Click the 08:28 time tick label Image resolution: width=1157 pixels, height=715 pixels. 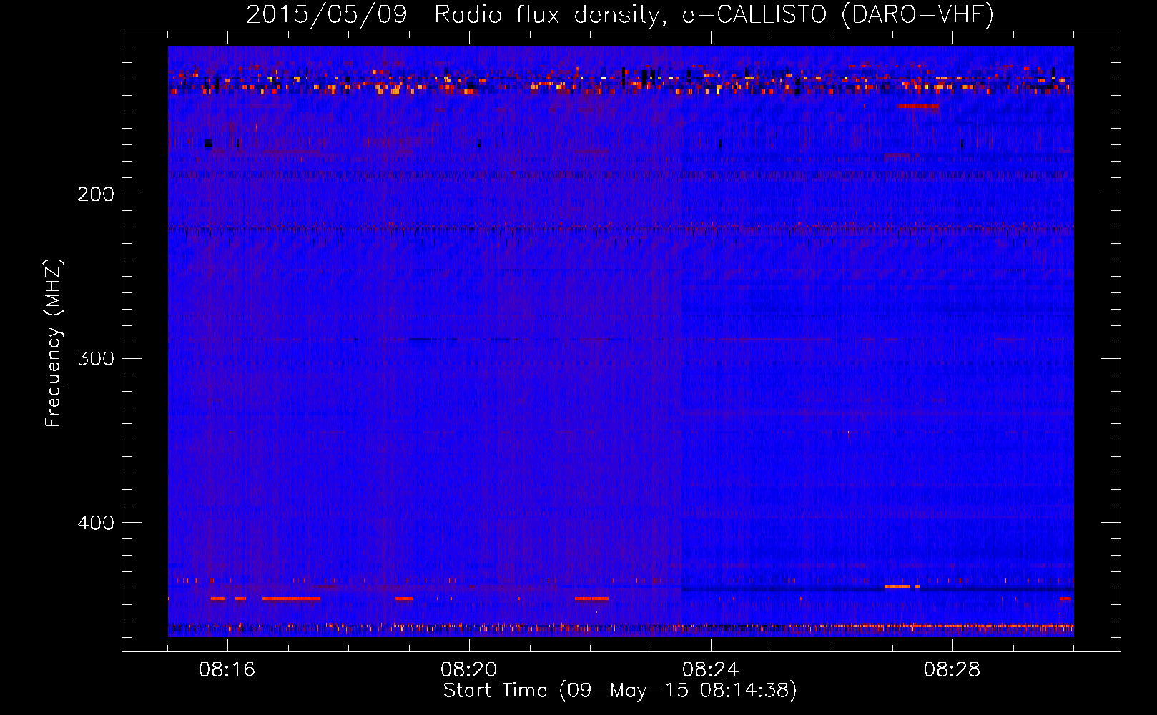pos(952,670)
